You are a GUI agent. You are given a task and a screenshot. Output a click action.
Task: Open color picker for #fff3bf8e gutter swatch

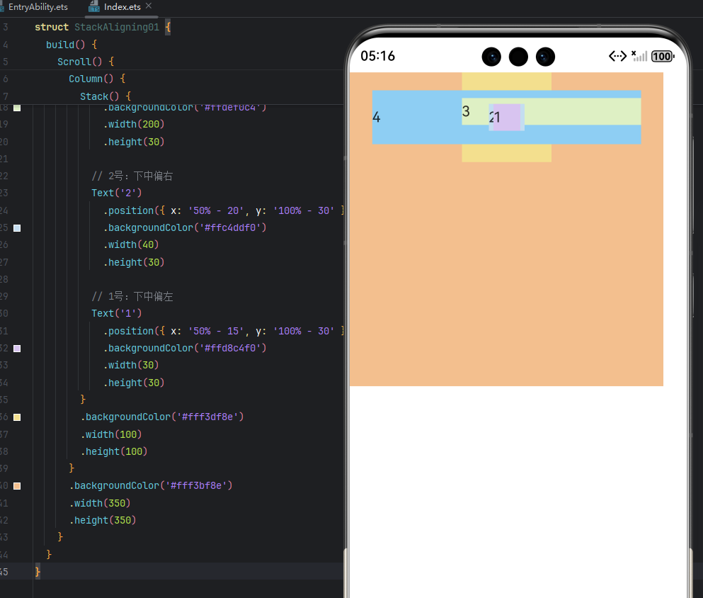[17, 486]
